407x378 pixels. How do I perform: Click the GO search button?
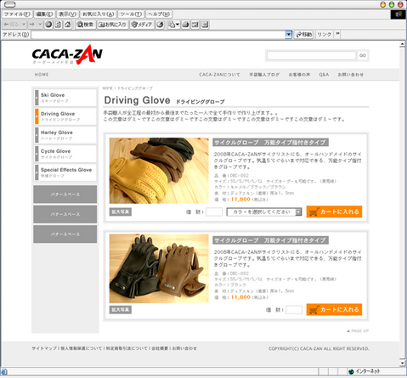(x=363, y=55)
